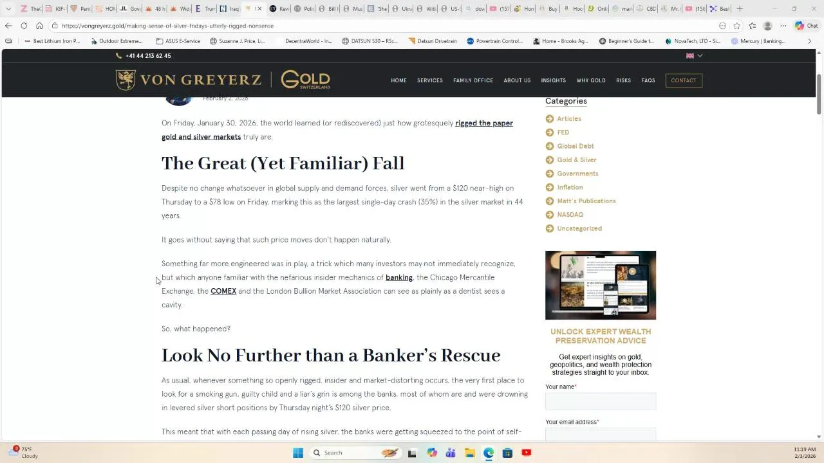Open Microsoft Edge taskbar icon

coord(489,453)
